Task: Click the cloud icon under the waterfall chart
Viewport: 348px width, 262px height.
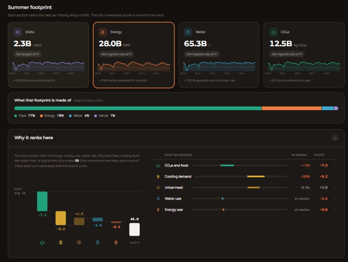Action: tap(42, 242)
